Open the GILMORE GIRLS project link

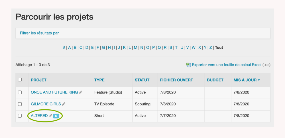pyautogui.click(x=46, y=104)
